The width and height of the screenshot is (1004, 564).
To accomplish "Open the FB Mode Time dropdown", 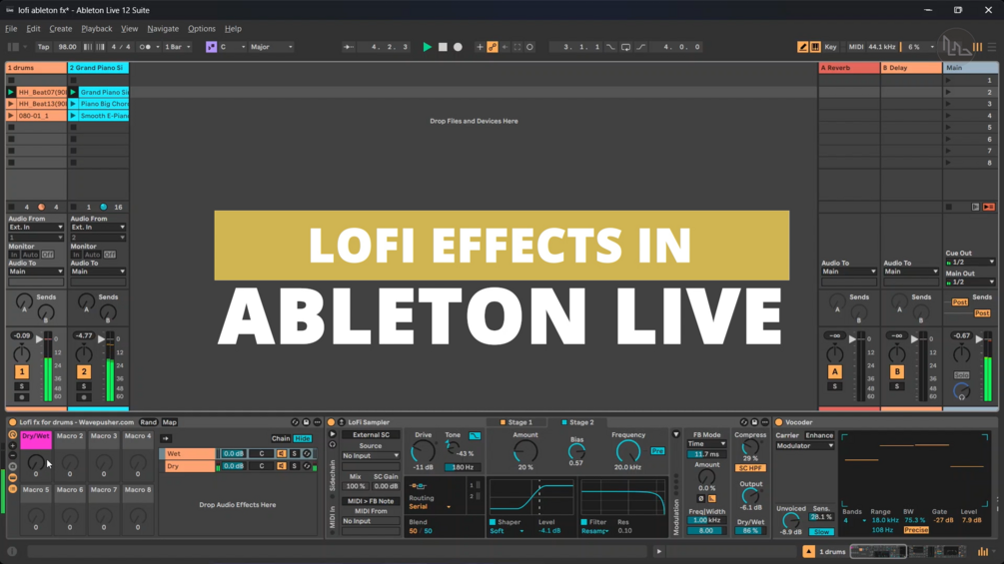I will (x=706, y=444).
